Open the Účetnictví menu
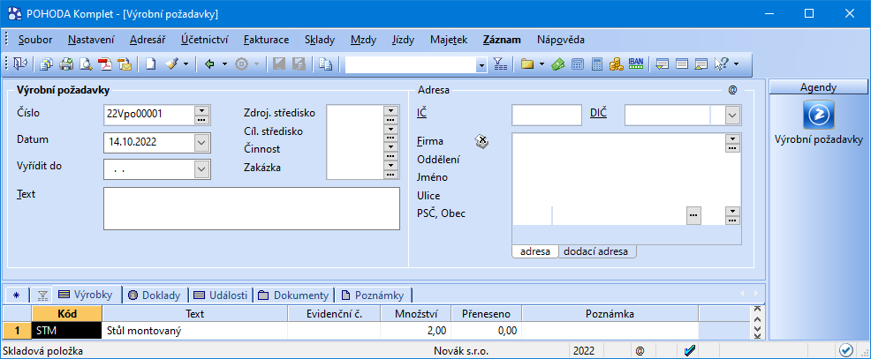The image size is (871, 359). pos(204,40)
